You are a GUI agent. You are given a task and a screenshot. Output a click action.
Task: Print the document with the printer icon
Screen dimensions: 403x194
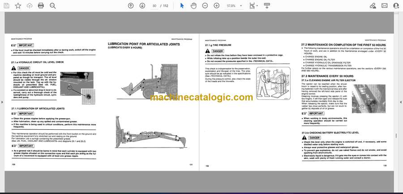[x=41, y=6]
